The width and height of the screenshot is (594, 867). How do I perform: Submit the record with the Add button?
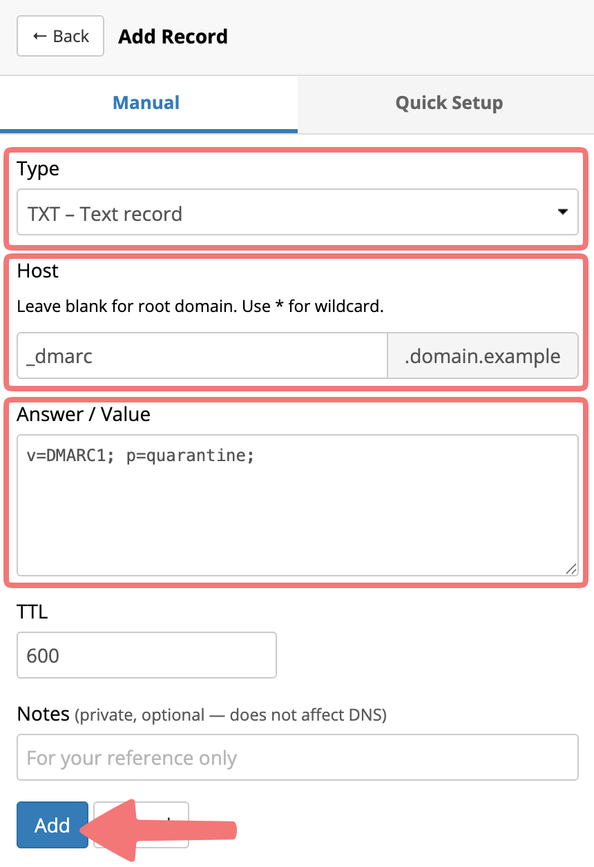[52, 824]
